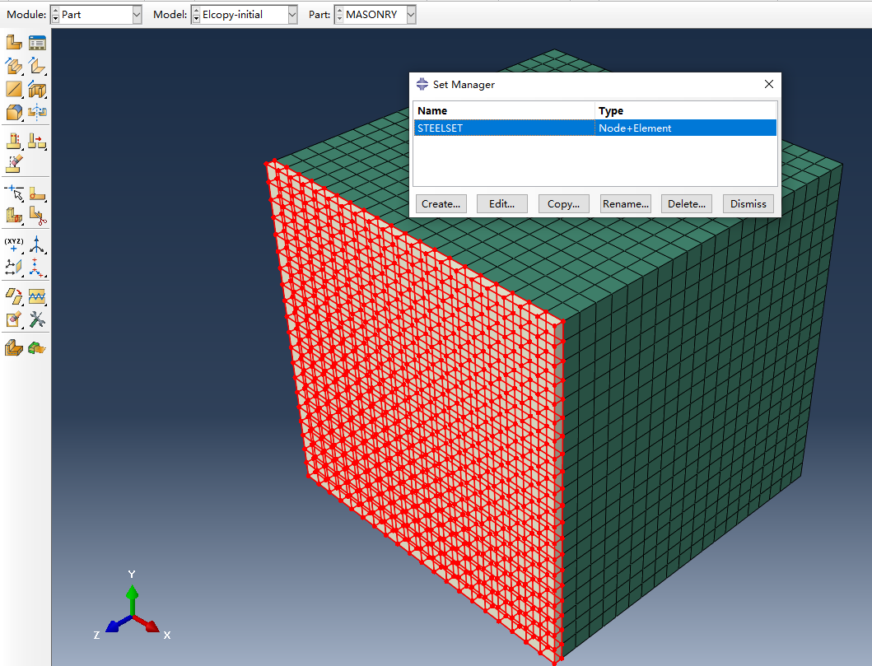The height and width of the screenshot is (666, 872).
Task: Click the Create... button in Set Manager
Action: tap(441, 204)
